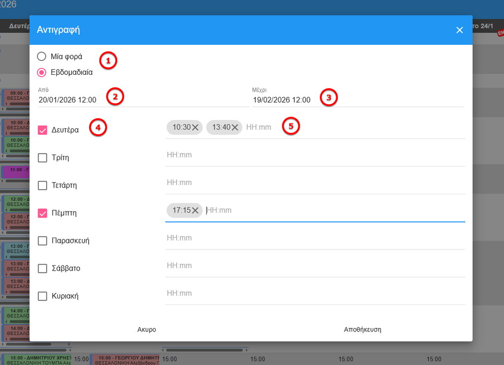Uncheck the Δευτέρα checkbox

coord(42,130)
